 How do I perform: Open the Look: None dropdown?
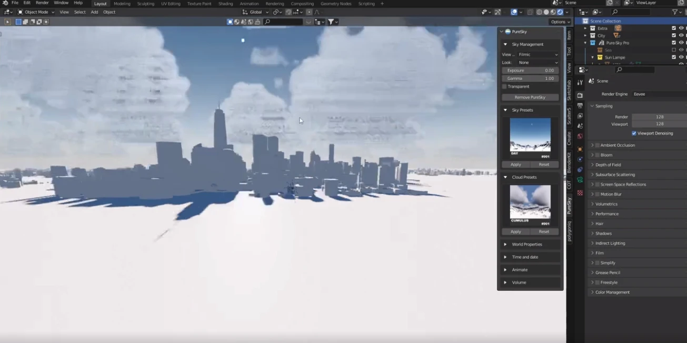click(537, 62)
